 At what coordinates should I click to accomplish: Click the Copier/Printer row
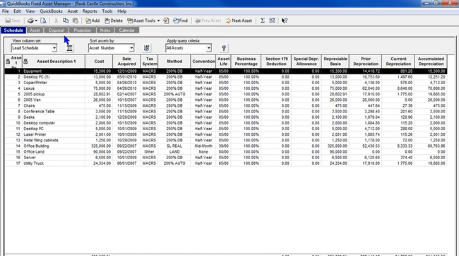[x=226, y=83]
